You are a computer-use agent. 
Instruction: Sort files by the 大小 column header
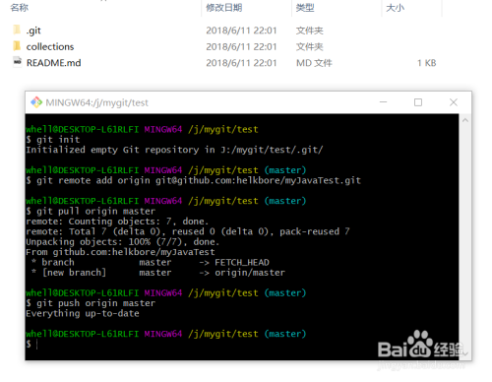point(396,8)
